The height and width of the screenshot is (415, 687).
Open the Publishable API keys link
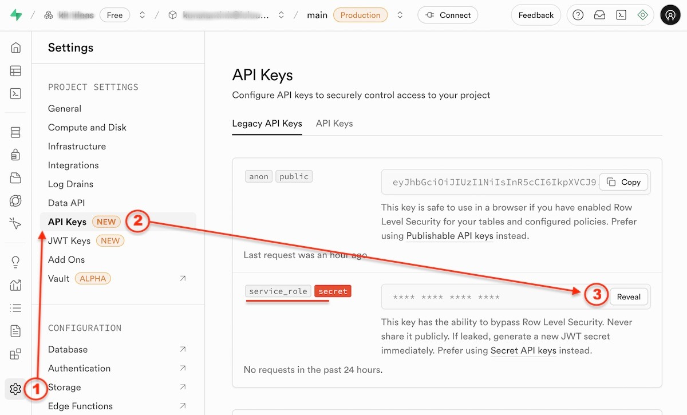(449, 236)
